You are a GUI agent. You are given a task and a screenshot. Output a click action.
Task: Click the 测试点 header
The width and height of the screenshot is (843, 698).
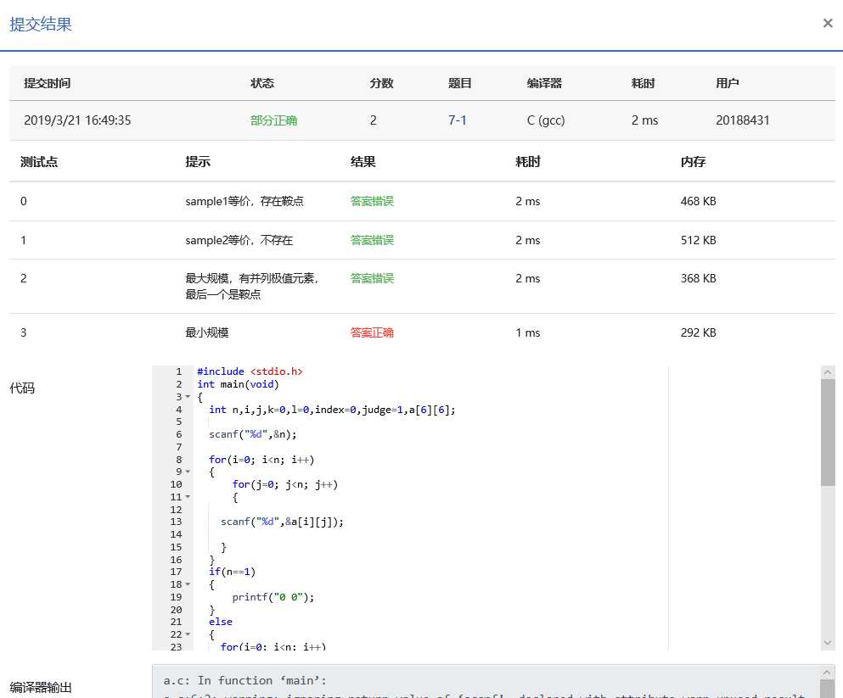pos(39,162)
